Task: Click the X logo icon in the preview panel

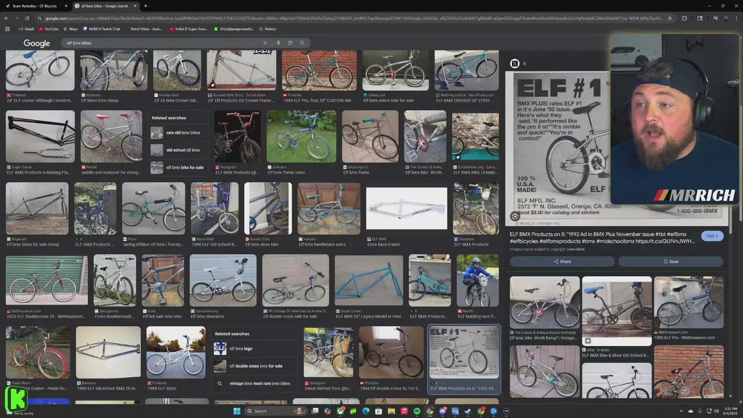Action: click(514, 63)
